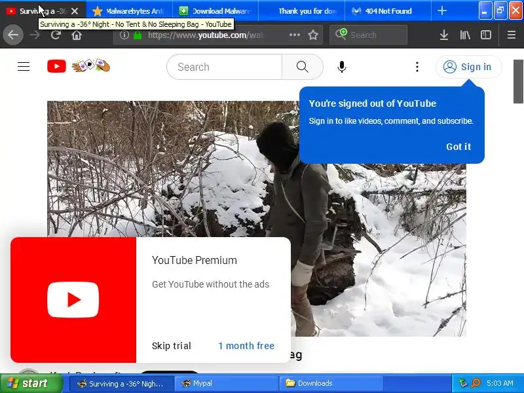Viewport: 524px width, 393px height.
Task: Select Surviving a -36° Night taskbar button
Action: pyautogui.click(x=122, y=383)
